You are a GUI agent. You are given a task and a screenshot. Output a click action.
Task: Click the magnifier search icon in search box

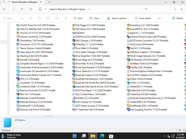pyautogui.click(x=181, y=9)
